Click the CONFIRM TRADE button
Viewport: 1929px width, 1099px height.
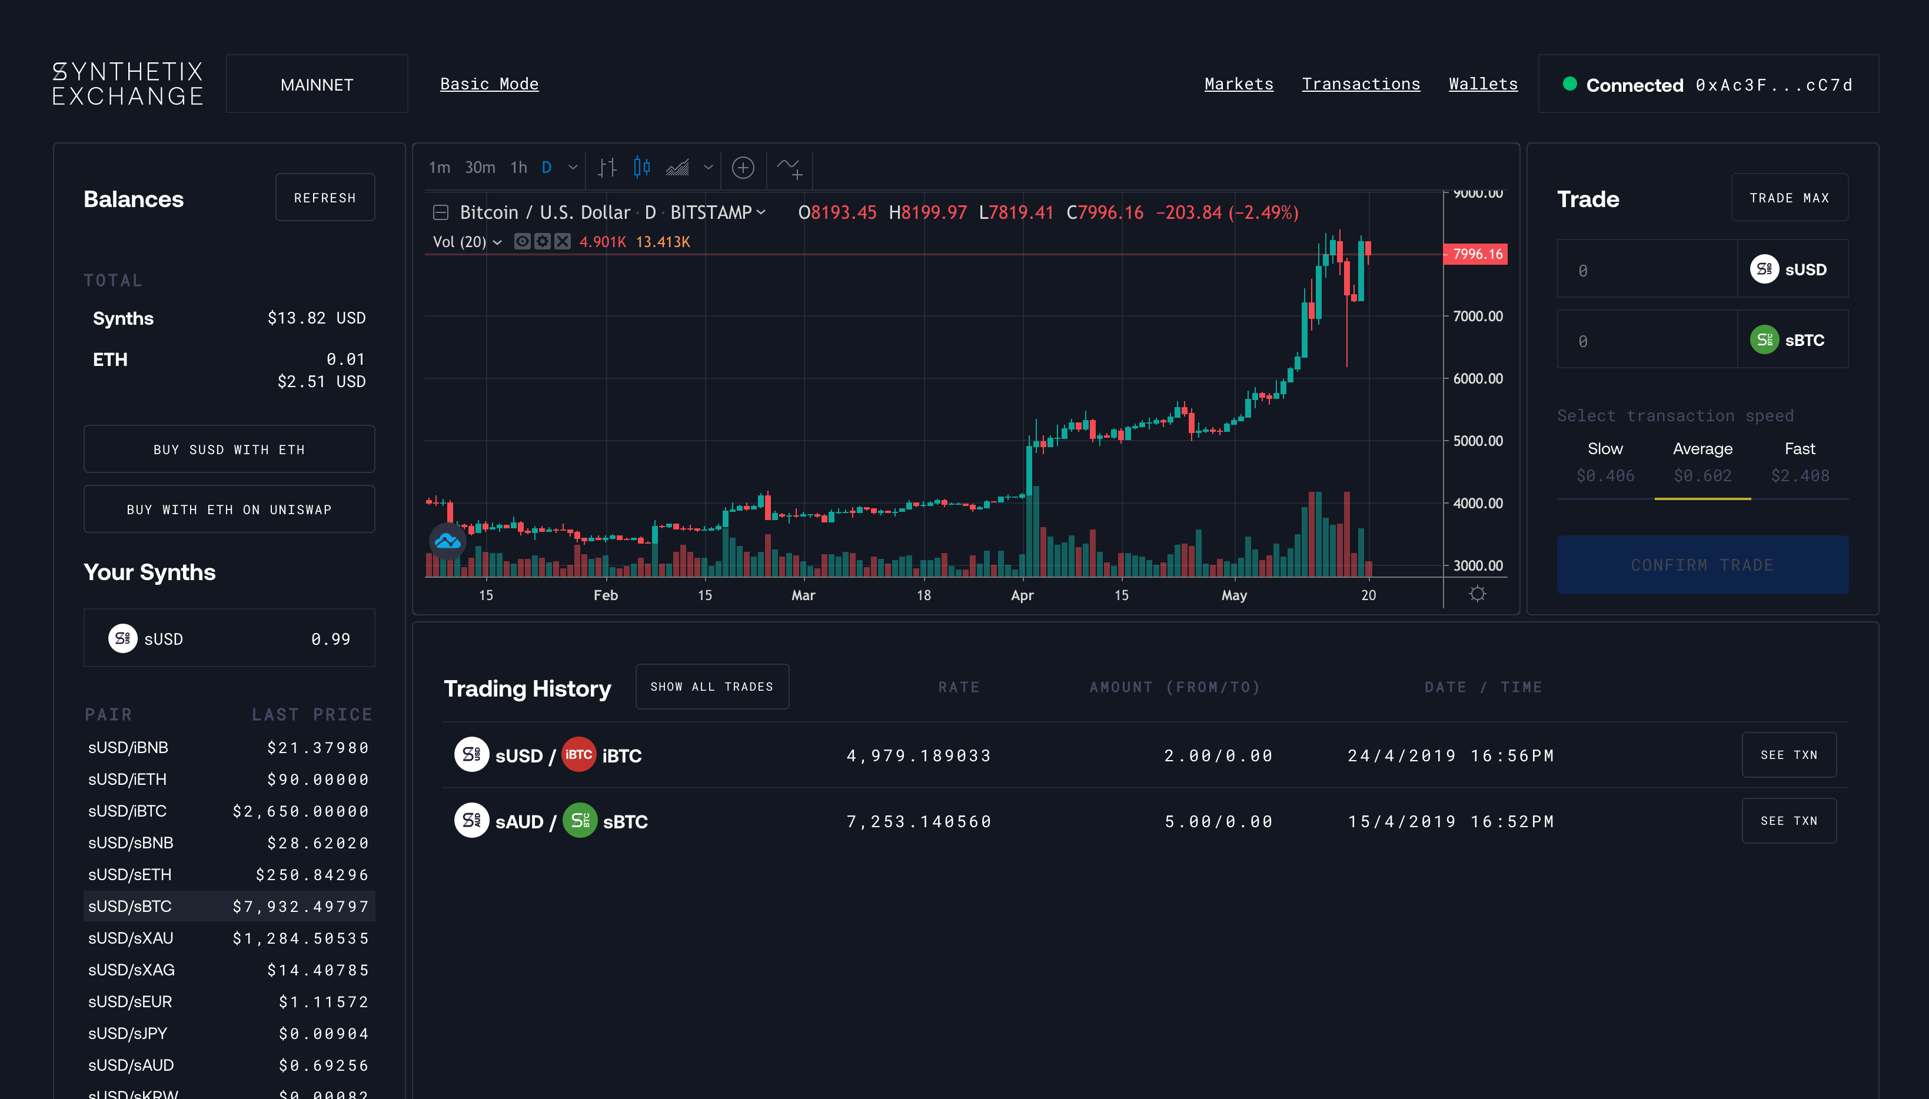point(1702,565)
